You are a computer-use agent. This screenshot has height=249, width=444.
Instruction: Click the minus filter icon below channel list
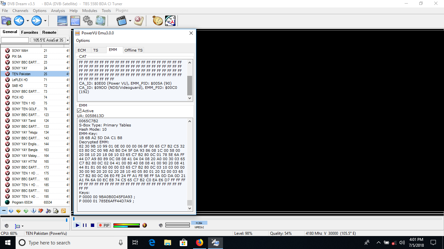point(4,211)
